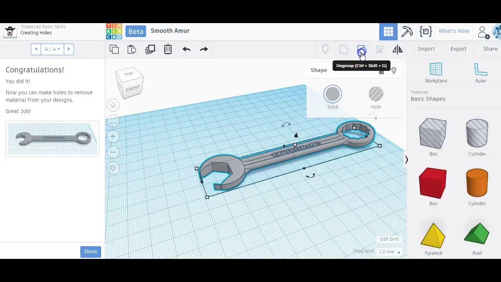
Task: Redo with the forward arrow
Action: click(204, 49)
